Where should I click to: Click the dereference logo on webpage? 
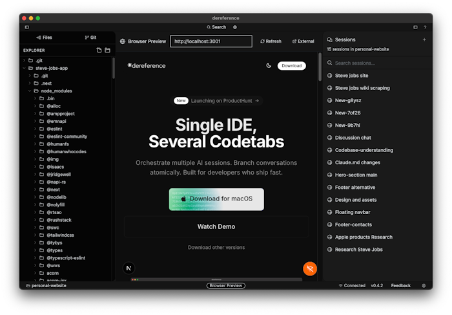tap(147, 65)
